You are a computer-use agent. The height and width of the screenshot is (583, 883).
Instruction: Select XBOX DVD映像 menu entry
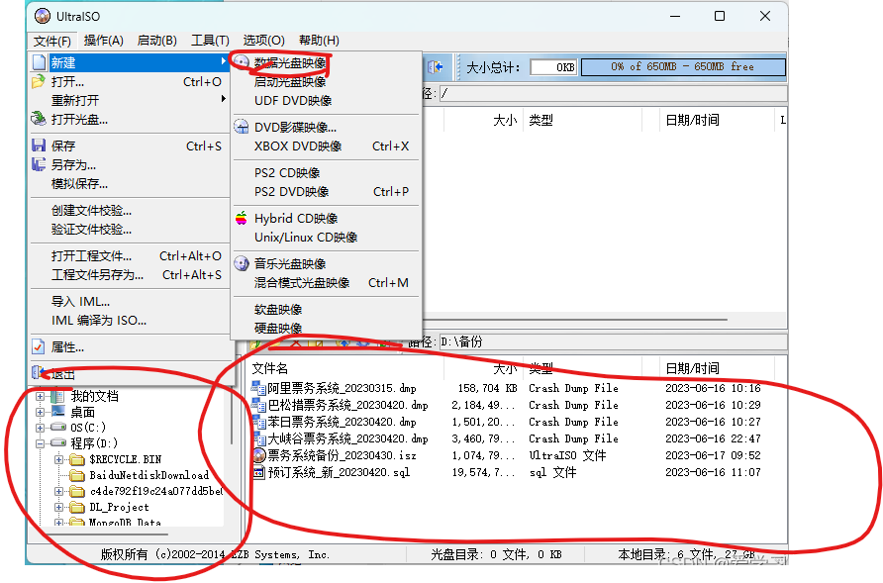[x=326, y=146]
